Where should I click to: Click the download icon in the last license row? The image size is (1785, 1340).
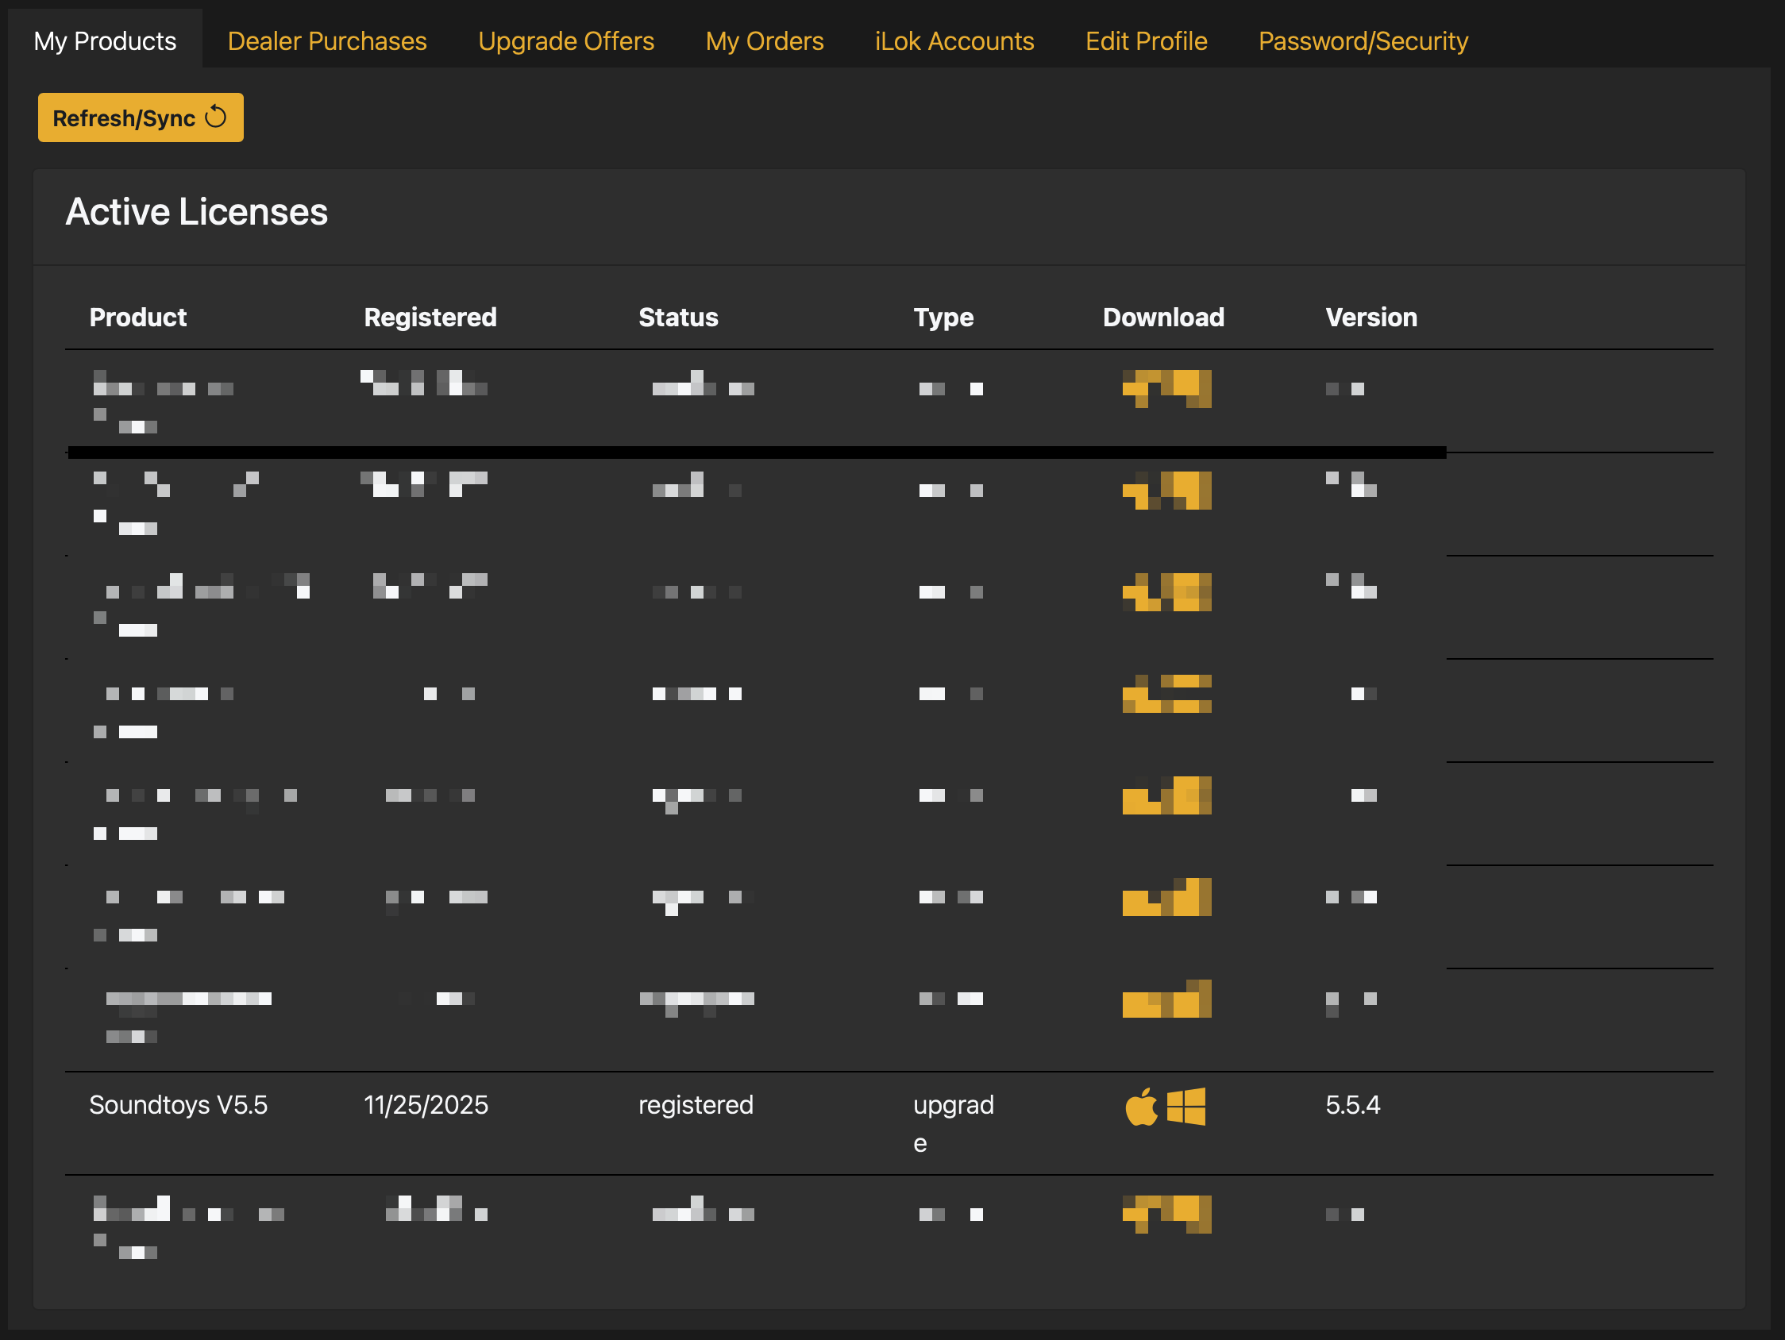(x=1166, y=1215)
